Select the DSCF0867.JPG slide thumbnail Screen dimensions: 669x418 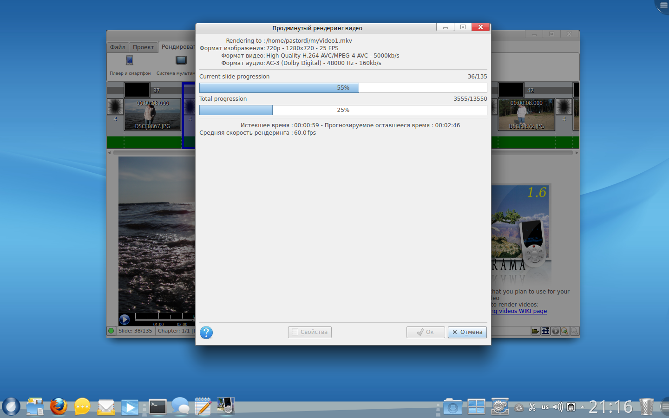pos(152,115)
